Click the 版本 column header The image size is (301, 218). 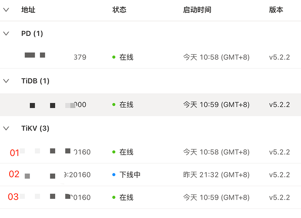tap(276, 10)
